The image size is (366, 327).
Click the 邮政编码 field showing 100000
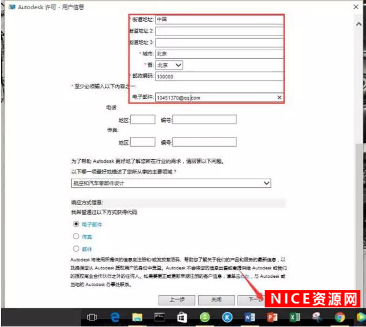[219, 76]
